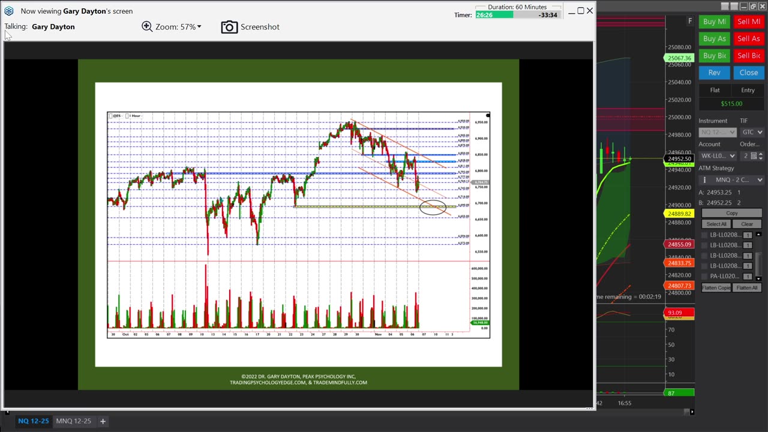The width and height of the screenshot is (768, 432).
Task: Click the account list scroll-down arrow
Action: point(758,278)
